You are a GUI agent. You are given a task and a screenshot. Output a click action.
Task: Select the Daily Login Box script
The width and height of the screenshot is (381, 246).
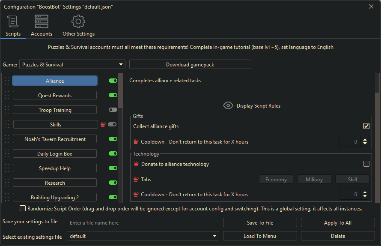click(55, 153)
